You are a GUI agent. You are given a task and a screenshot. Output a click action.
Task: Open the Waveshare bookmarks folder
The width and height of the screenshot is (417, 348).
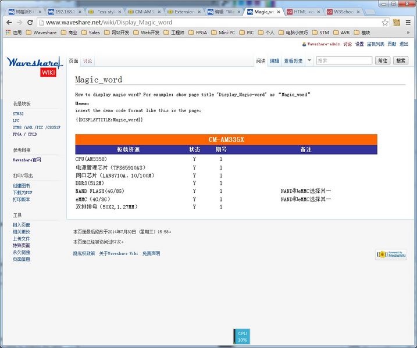coord(41,33)
